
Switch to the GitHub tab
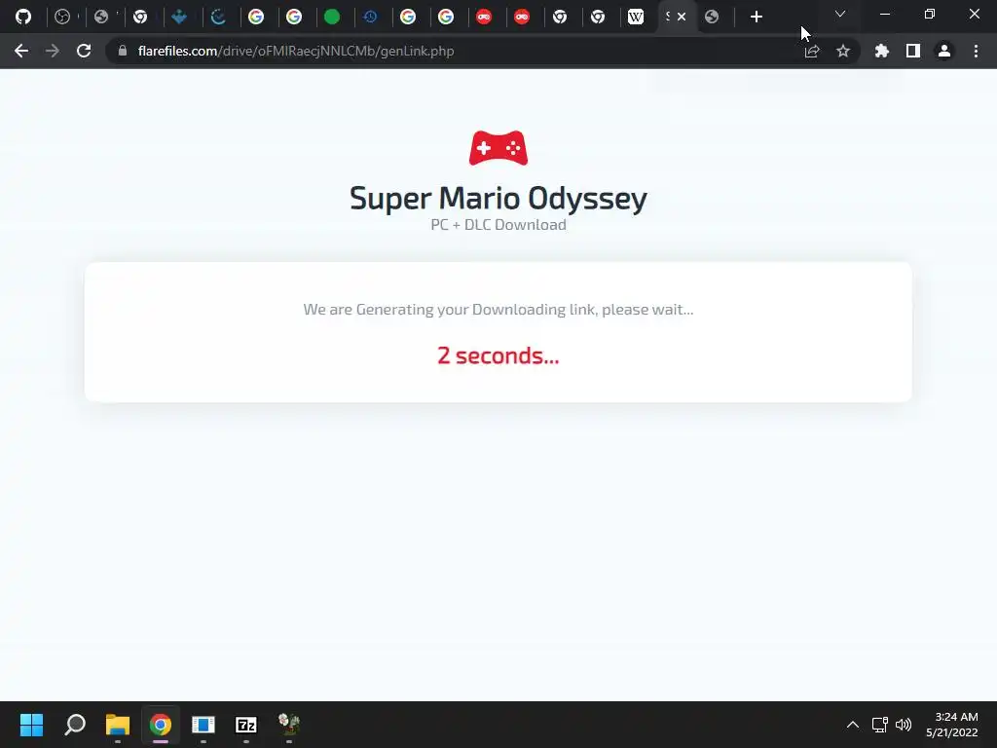tap(23, 17)
